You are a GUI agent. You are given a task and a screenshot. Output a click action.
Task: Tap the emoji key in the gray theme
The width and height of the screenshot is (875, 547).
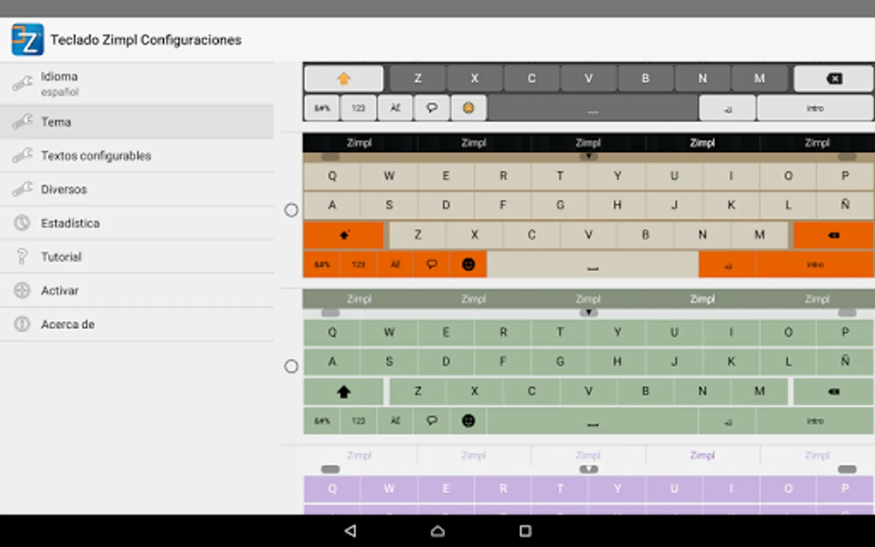(x=468, y=108)
